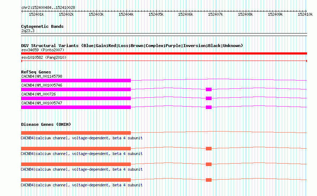Screen dimensions: 317x196
Task: Click the Disease Genes (OMIM) track title
Action: click(x=46, y=124)
